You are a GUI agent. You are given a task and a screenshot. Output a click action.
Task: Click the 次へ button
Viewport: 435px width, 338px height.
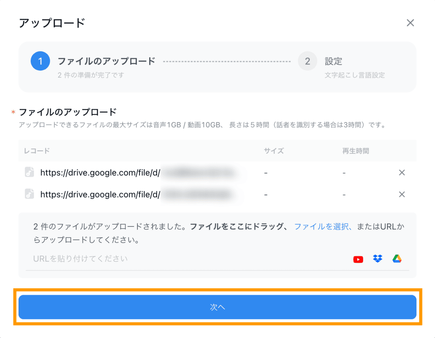[217, 307]
